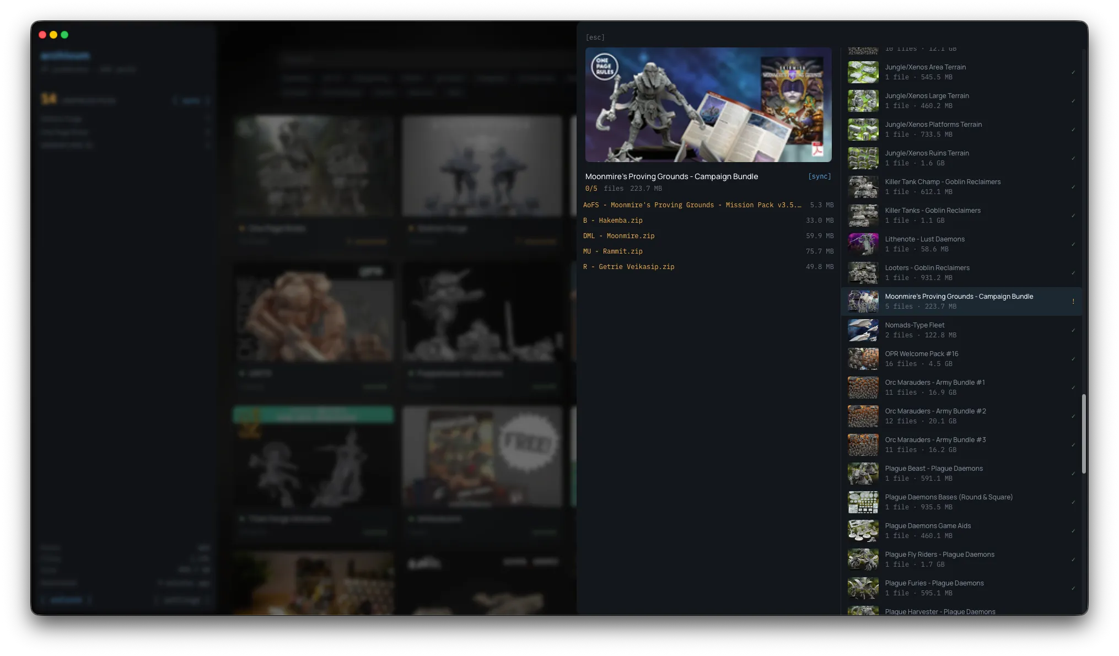The image size is (1119, 656).
Task: Open the AoFS Mission Pack v3.5 file
Action: coord(692,205)
